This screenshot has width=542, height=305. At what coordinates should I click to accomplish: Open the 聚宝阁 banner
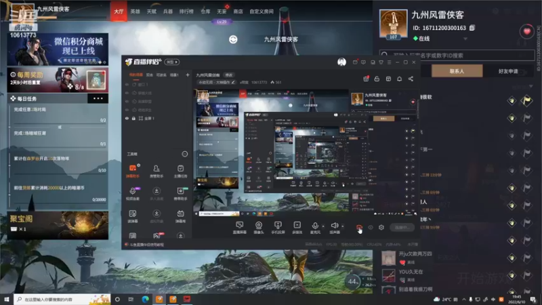pos(58,225)
